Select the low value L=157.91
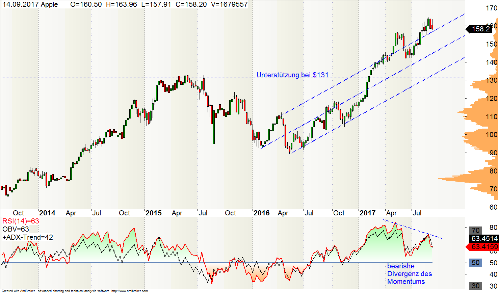 point(156,4)
